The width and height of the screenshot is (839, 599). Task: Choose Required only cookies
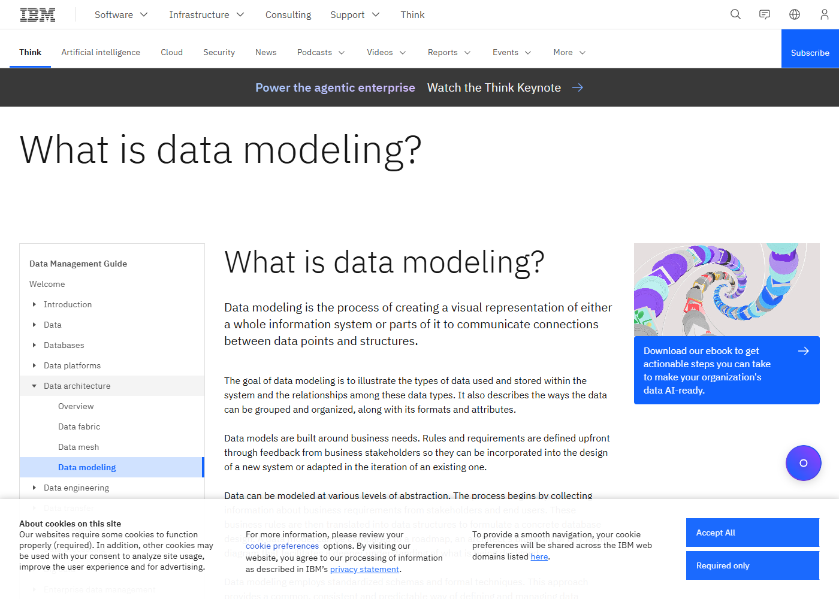click(753, 565)
